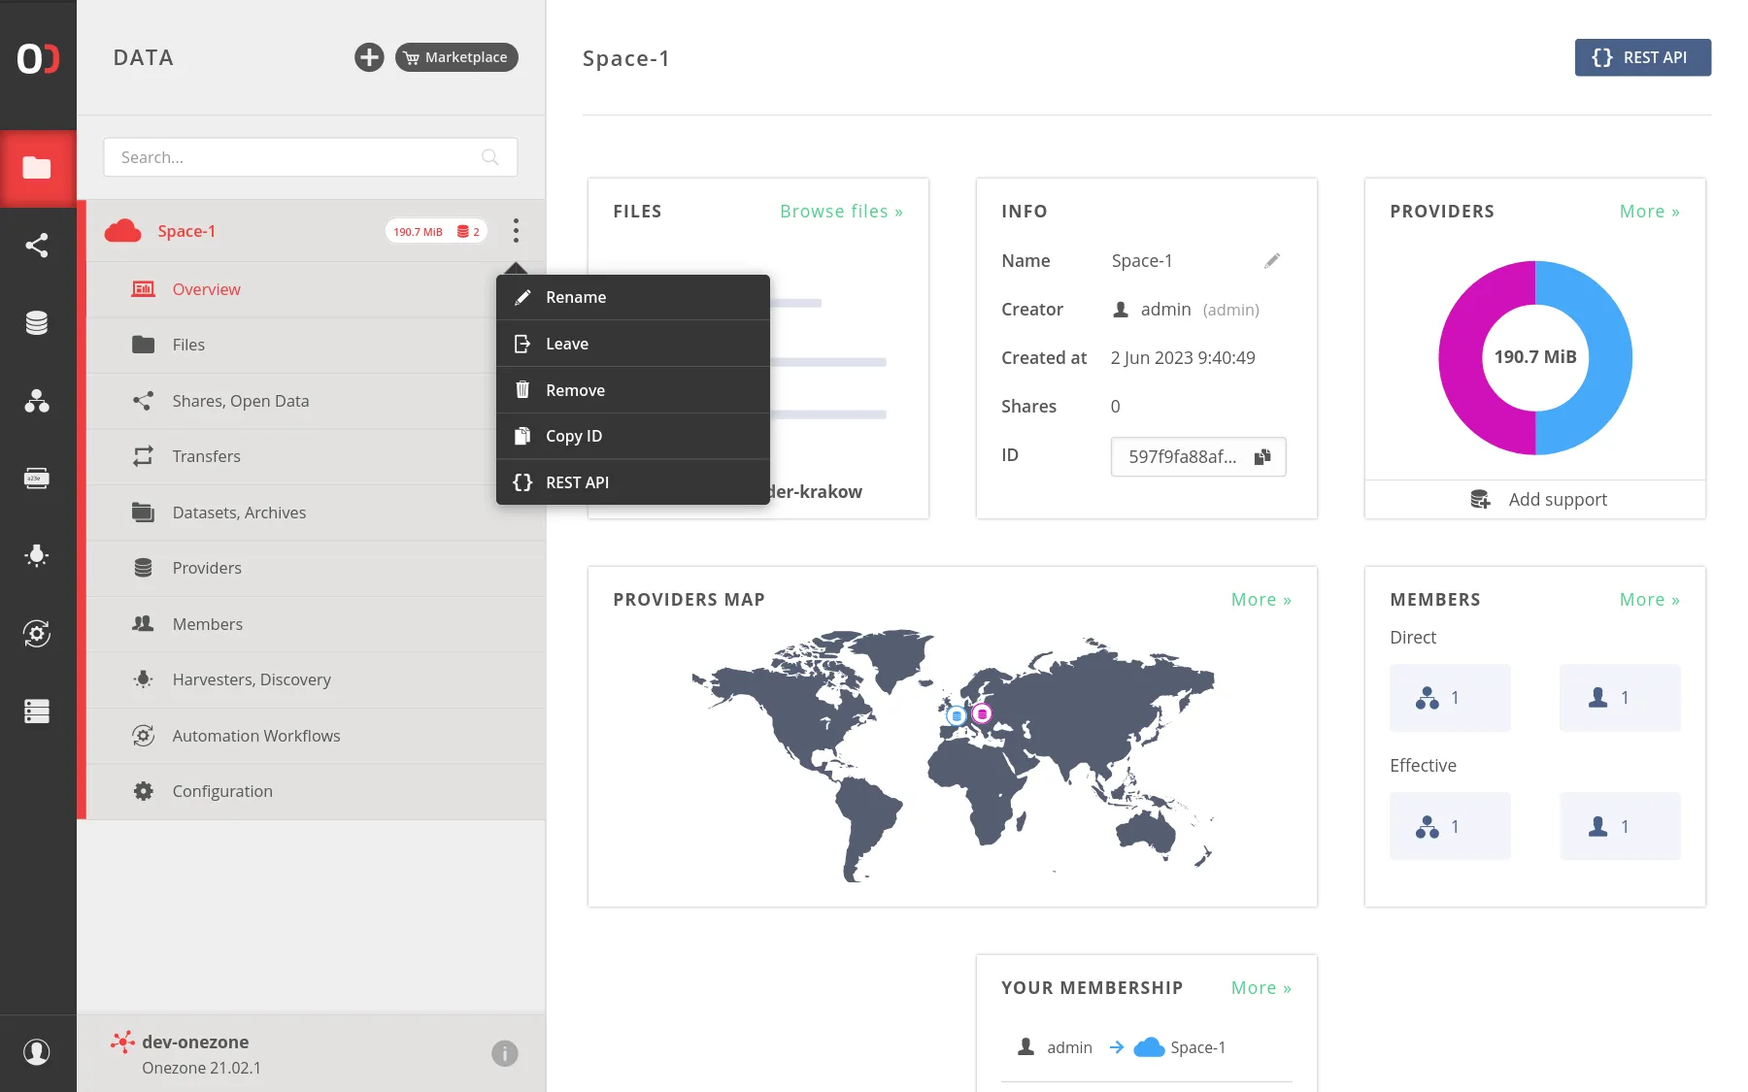This screenshot has width=1748, height=1092.
Task: Click the plus icon to add space
Action: (369, 57)
